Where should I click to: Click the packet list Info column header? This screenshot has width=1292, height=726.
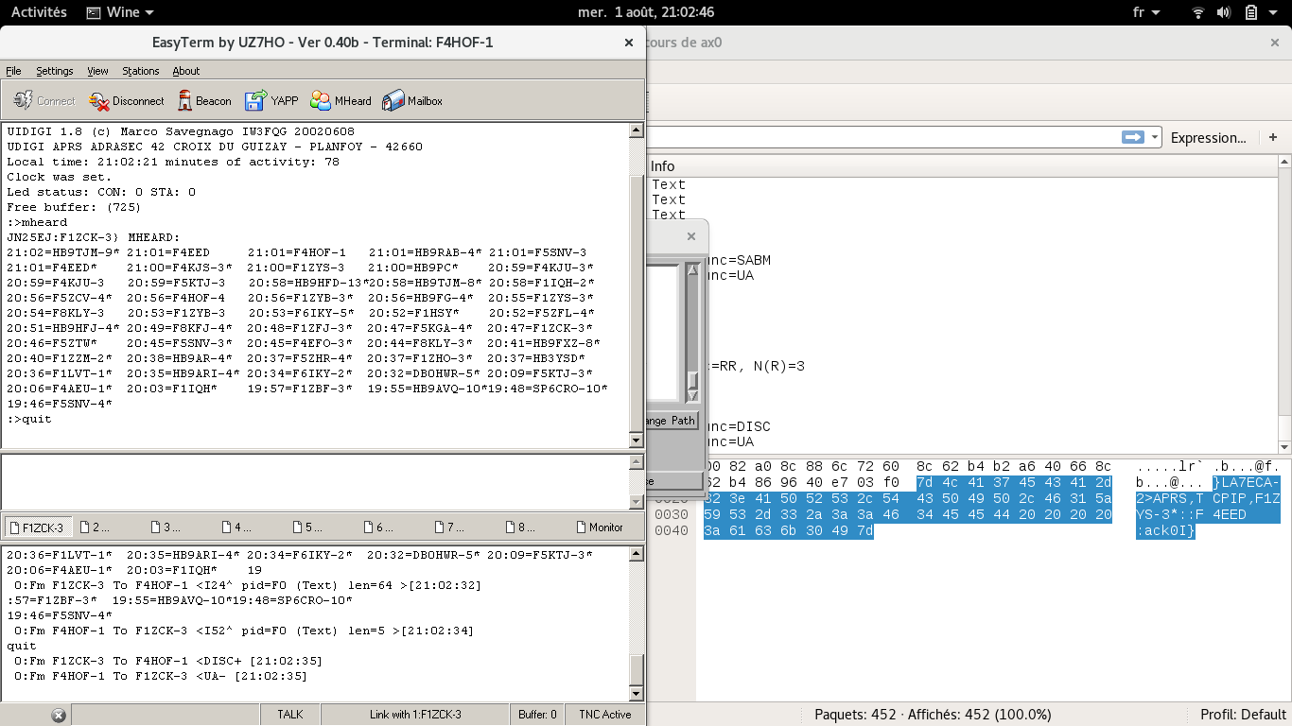(x=662, y=166)
